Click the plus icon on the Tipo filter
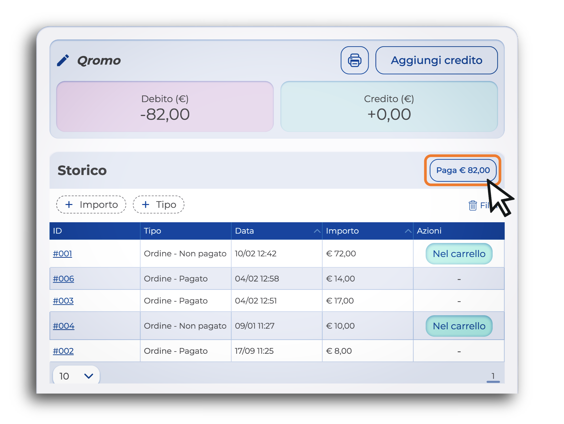 pyautogui.click(x=145, y=204)
